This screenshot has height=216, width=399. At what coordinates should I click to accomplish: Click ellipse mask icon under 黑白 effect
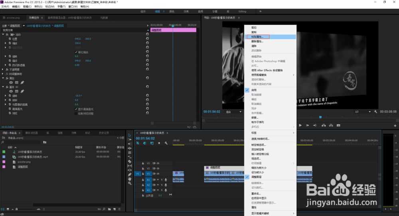[x=11, y=83]
